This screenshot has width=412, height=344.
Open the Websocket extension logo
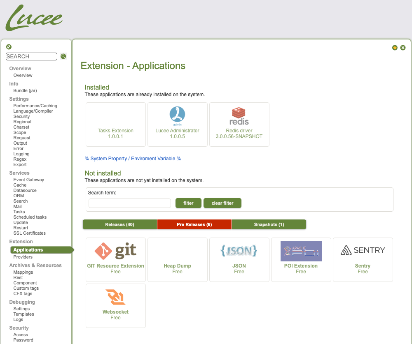point(116,297)
